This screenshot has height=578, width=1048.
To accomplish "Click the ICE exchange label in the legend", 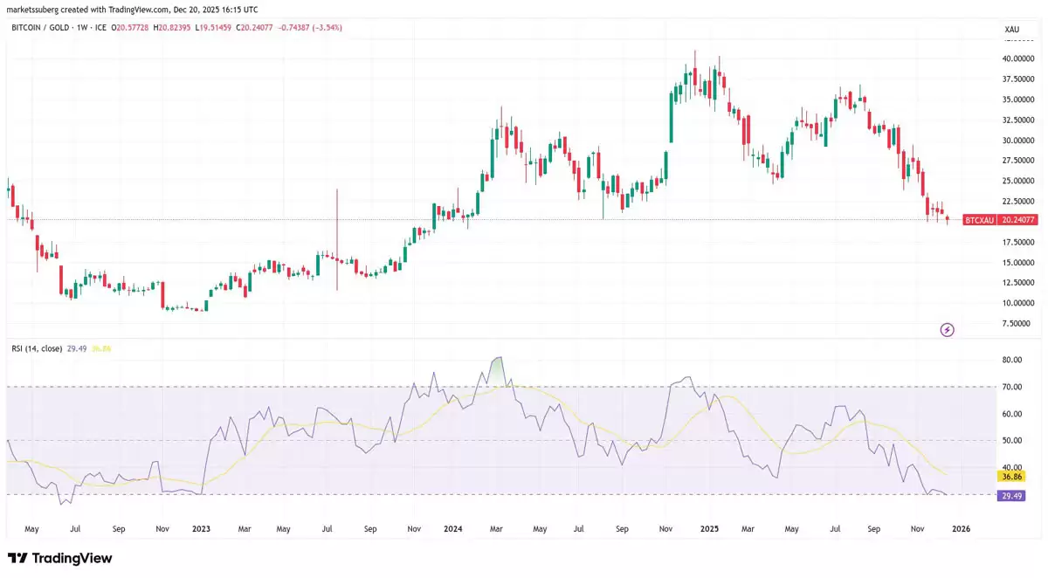I will coord(100,27).
